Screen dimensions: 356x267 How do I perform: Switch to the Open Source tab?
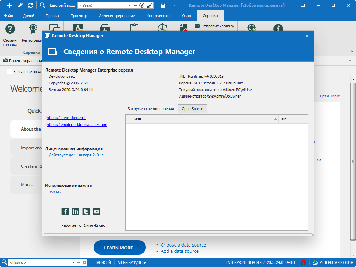(192, 109)
